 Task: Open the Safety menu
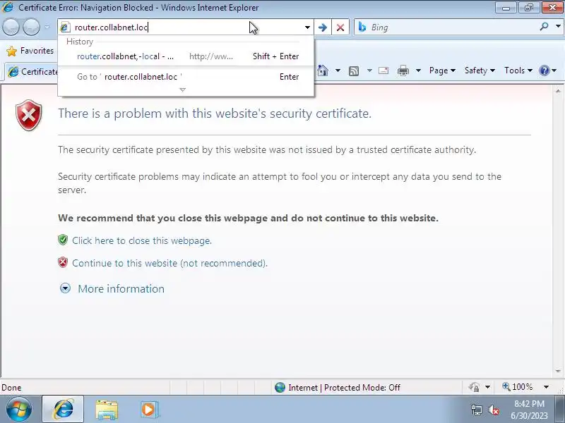point(480,70)
